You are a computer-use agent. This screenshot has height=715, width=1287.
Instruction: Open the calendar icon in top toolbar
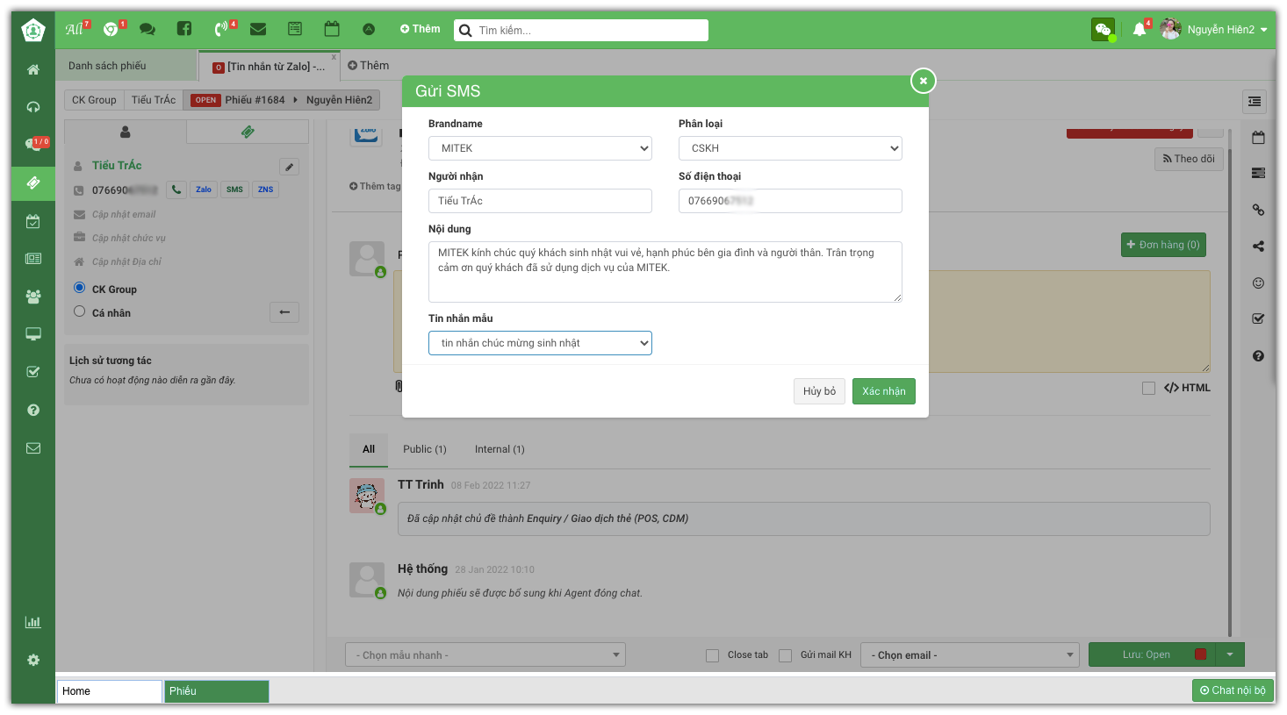tap(332, 29)
